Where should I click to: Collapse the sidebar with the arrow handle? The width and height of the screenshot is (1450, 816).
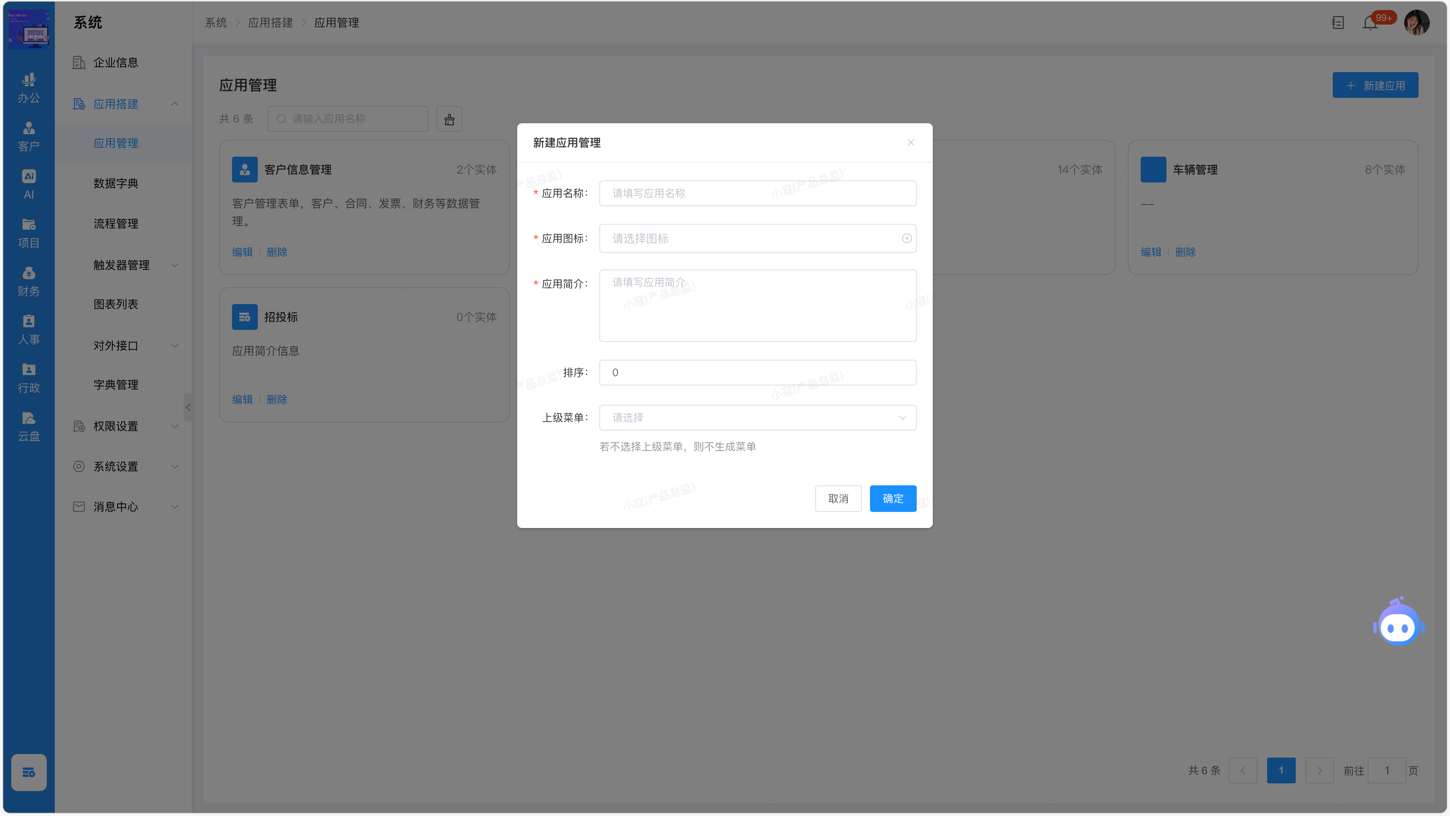coord(188,408)
